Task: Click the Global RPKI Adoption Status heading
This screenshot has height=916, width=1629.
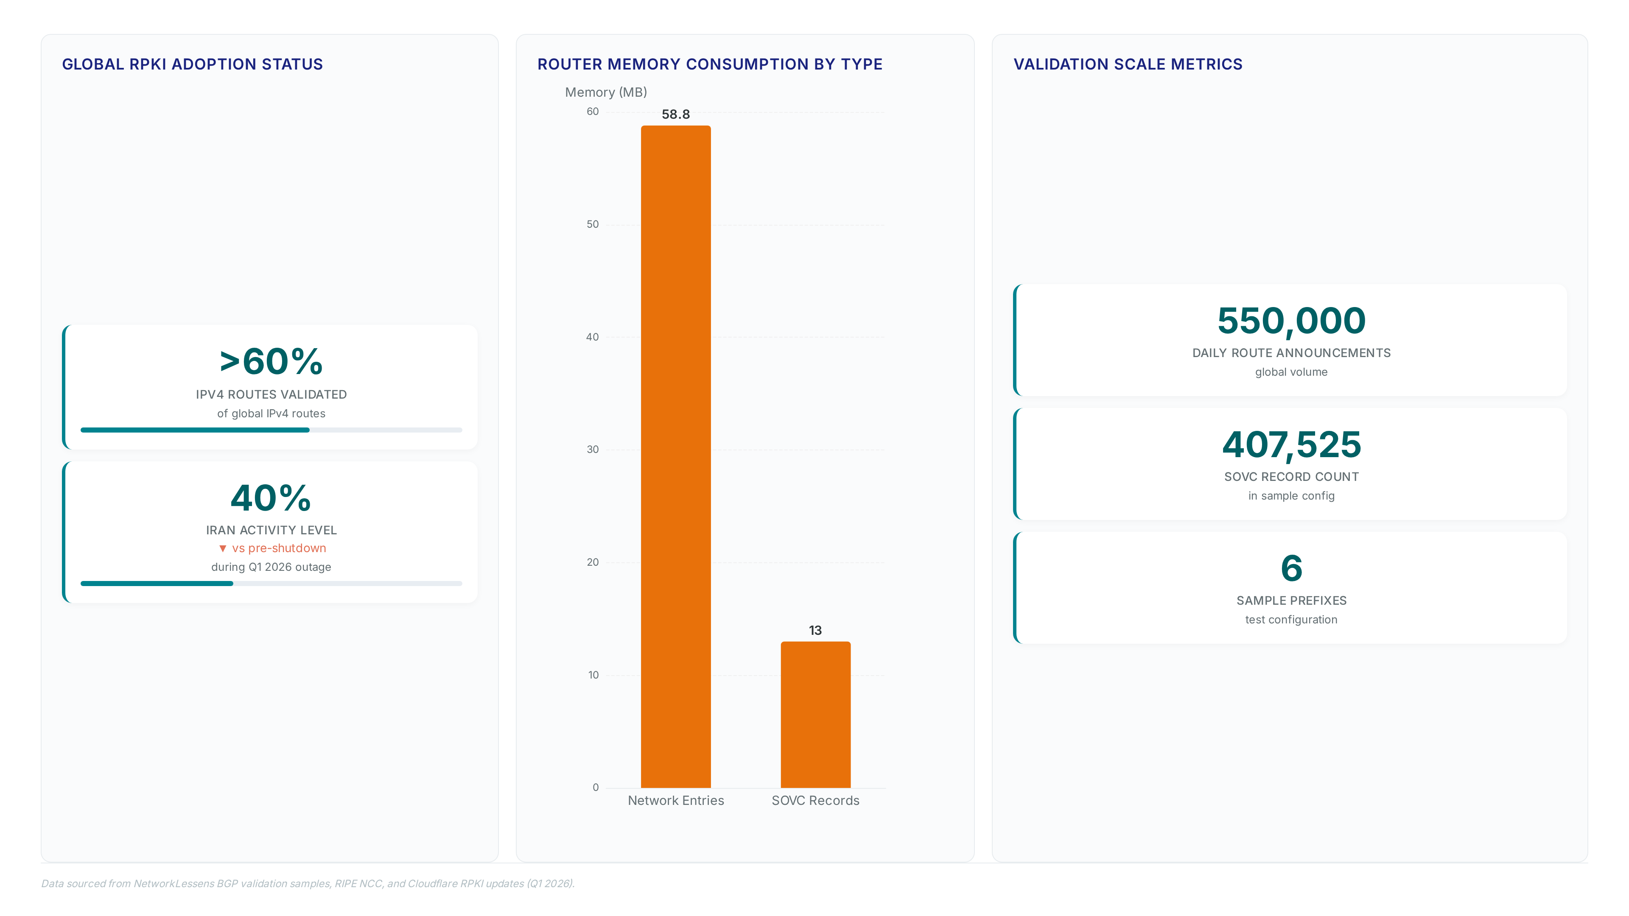Action: tap(192, 64)
